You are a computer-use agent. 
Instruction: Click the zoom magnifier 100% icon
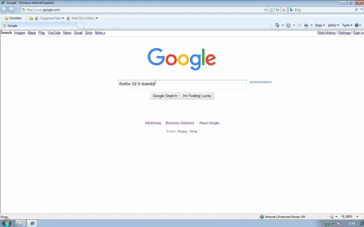click(x=343, y=217)
